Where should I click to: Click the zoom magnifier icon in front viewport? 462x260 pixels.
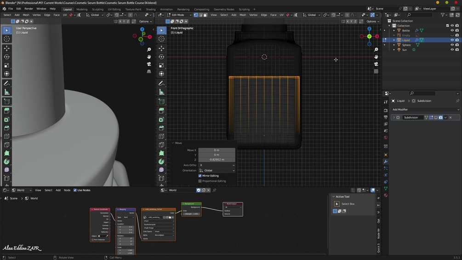coord(376,49)
